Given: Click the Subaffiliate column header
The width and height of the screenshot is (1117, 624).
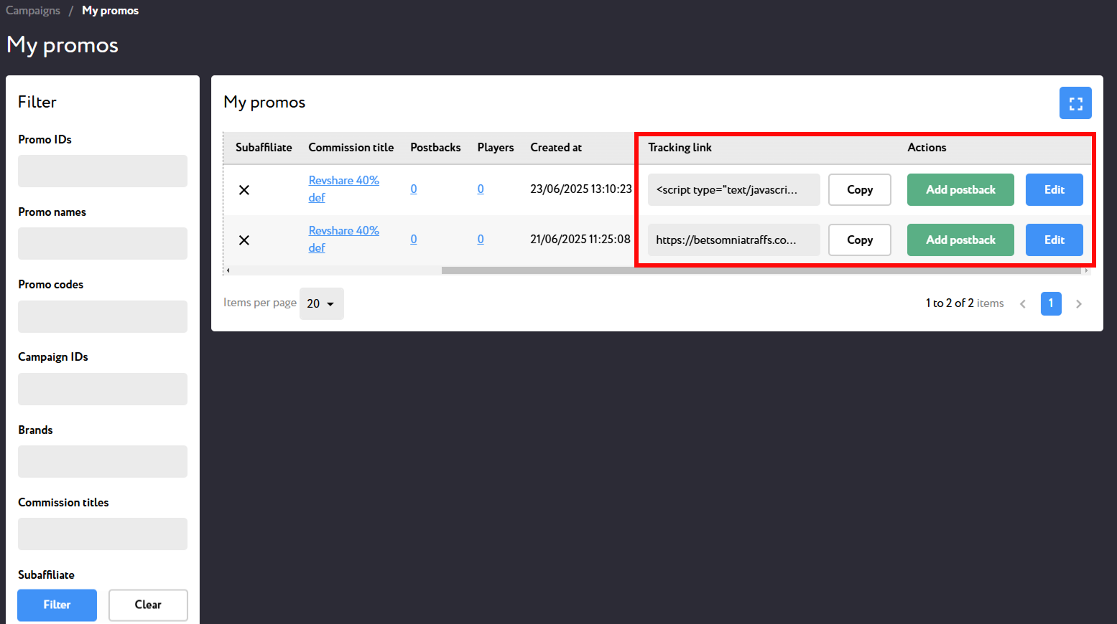Looking at the screenshot, I should coord(264,147).
